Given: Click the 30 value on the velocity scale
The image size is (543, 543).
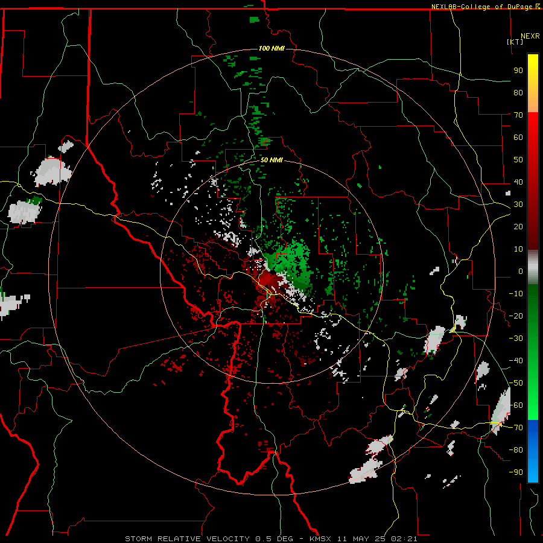Looking at the screenshot, I should [518, 205].
